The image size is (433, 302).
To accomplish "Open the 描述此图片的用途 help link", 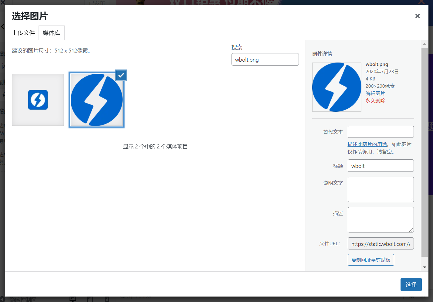I will pos(367,144).
